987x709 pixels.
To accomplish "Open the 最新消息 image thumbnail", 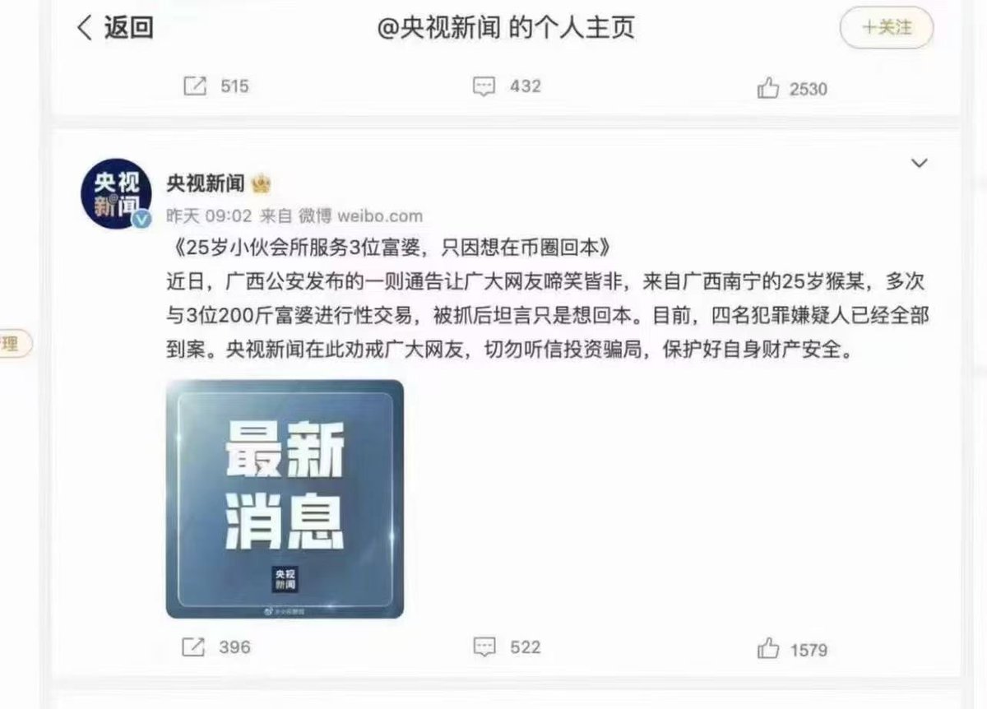I will (x=285, y=498).
